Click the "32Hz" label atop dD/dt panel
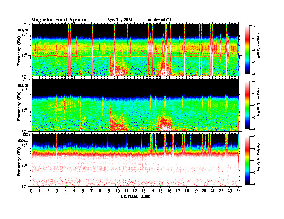284x219 pixels. click(27, 79)
